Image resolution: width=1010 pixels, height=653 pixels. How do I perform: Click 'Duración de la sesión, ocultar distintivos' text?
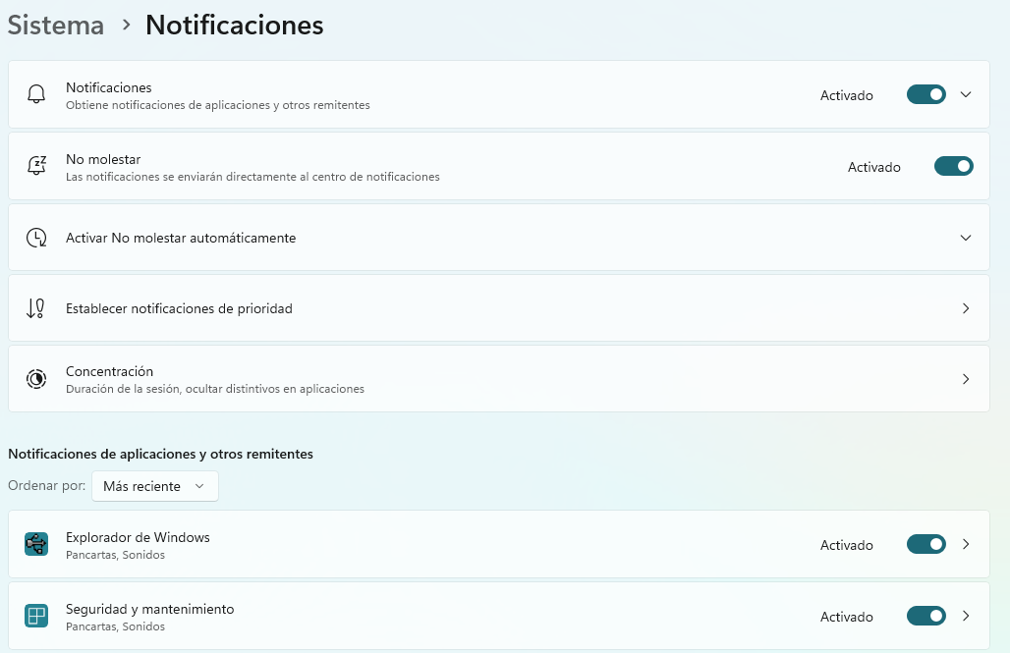point(215,389)
